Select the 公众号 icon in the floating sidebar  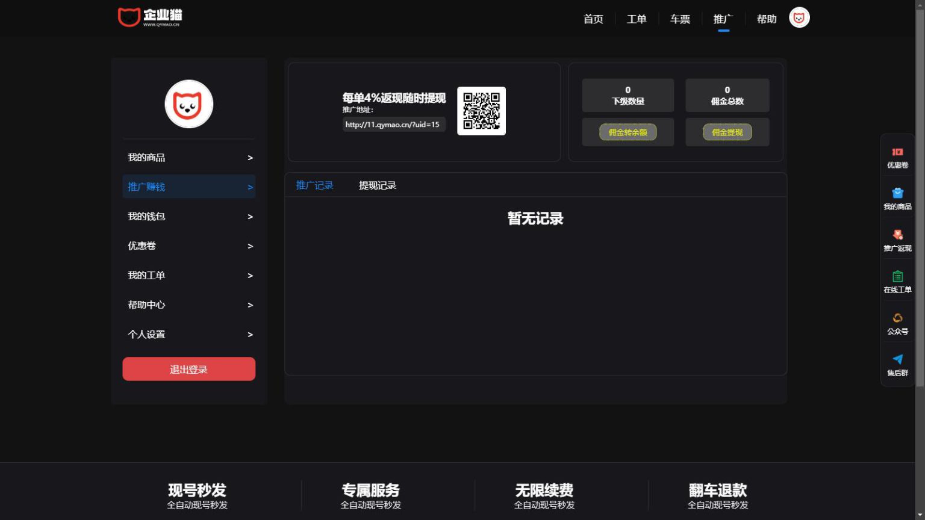point(897,318)
